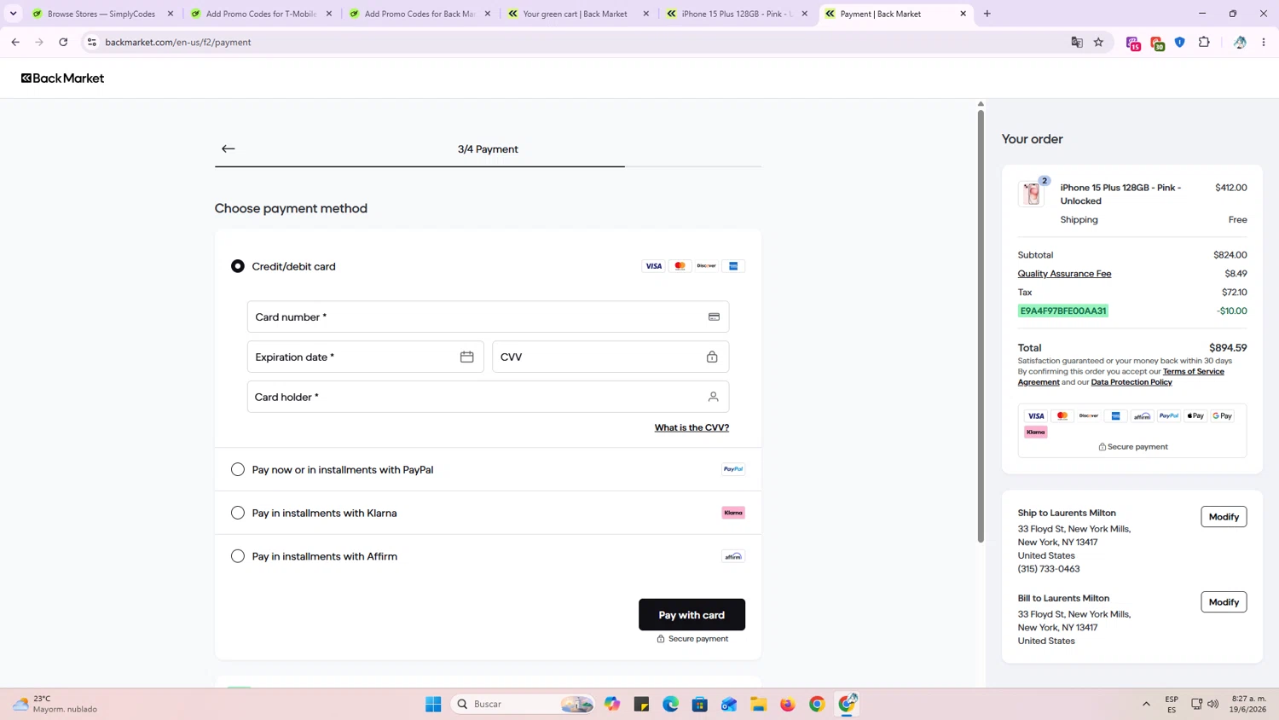Click promo code E9A4F97BFE00AA31 tag

click(x=1063, y=311)
